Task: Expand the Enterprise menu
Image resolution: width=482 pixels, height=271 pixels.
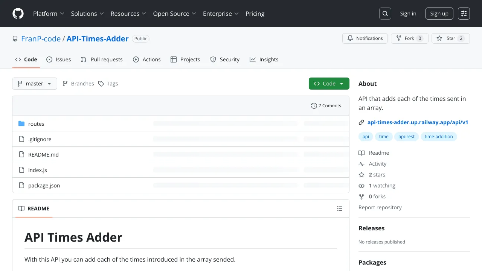Action: [x=221, y=14]
